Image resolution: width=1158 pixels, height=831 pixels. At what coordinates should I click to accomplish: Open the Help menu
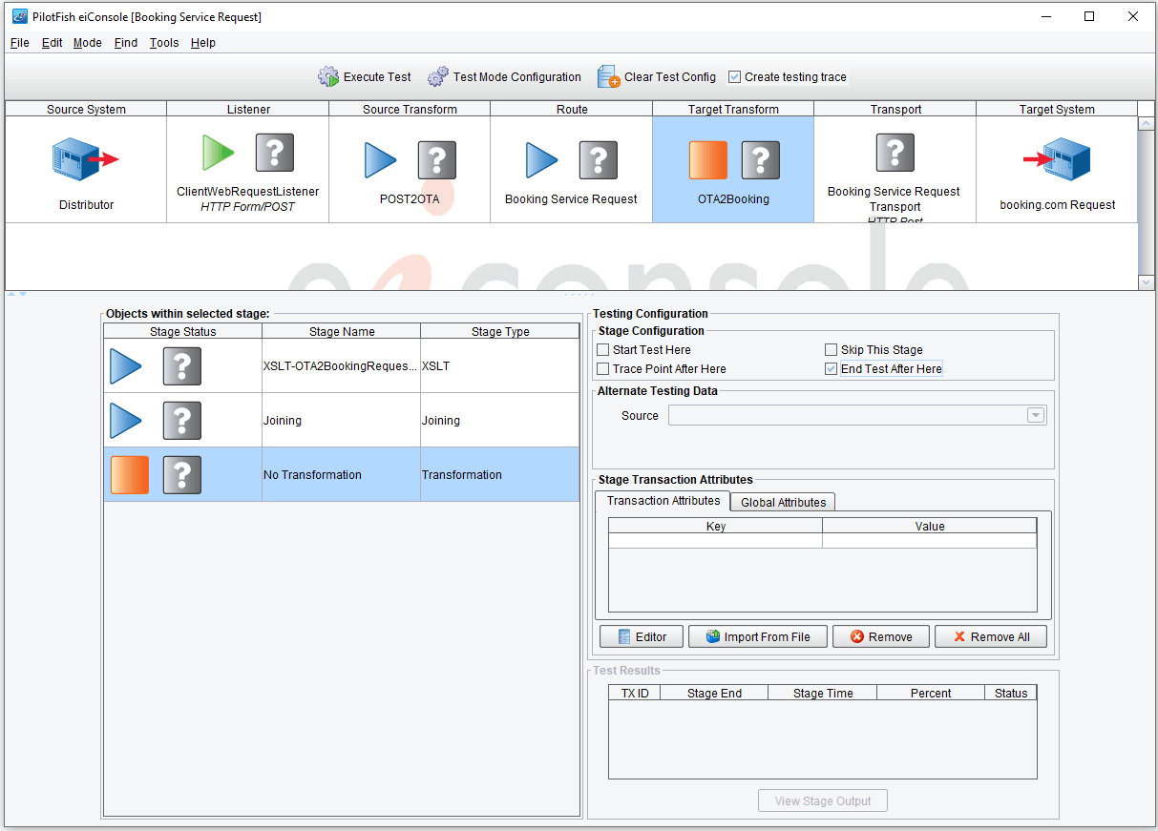pyautogui.click(x=203, y=43)
